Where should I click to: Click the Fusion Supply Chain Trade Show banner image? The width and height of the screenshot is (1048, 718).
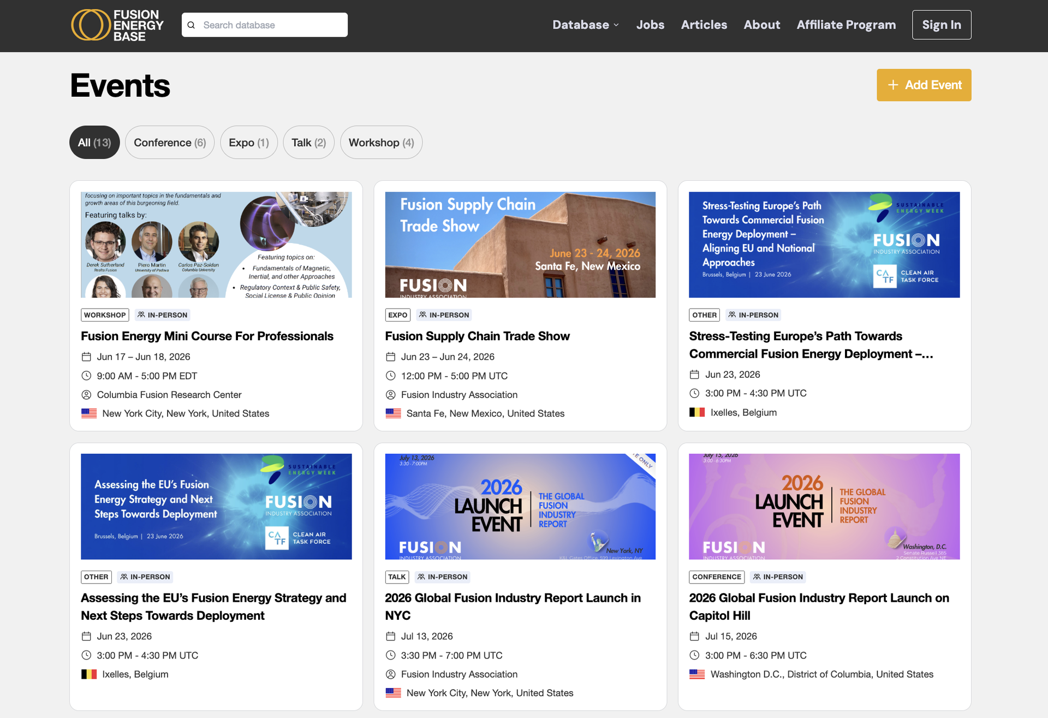(x=520, y=245)
